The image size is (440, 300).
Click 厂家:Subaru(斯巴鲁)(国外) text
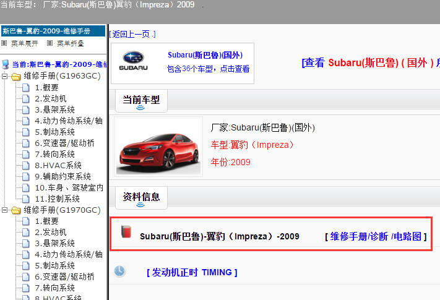(262, 128)
